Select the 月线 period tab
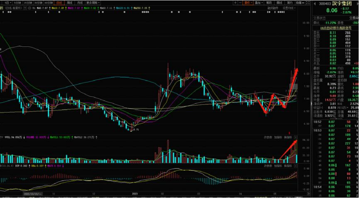359x198 pixels. [x=79, y=2]
